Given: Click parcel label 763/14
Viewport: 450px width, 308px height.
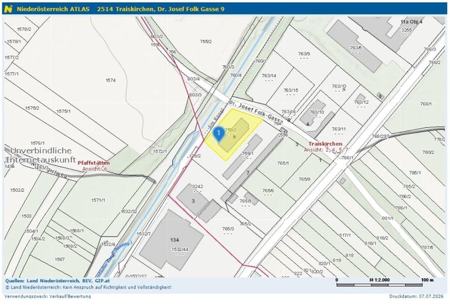Looking at the screenshot, I should [x=269, y=76].
